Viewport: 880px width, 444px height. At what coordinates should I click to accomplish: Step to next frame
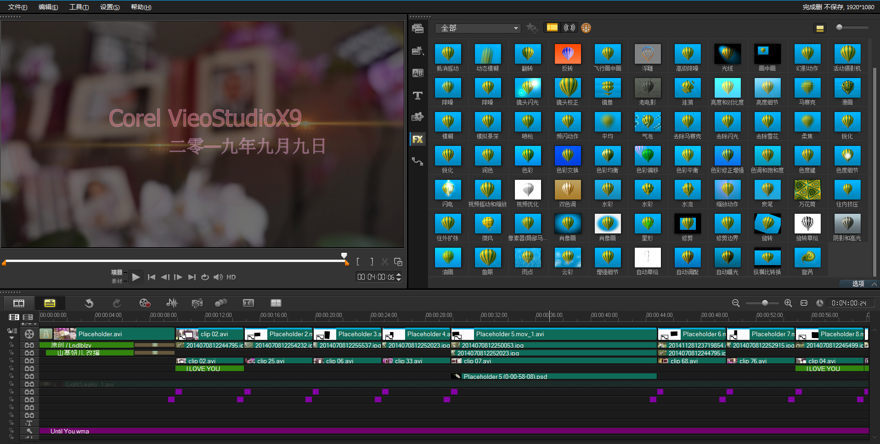pyautogui.click(x=178, y=277)
